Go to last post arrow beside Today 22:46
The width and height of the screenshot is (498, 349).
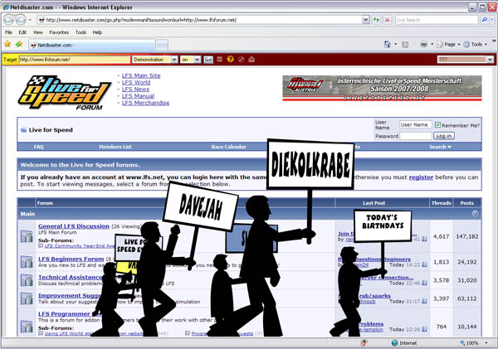pos(424,283)
